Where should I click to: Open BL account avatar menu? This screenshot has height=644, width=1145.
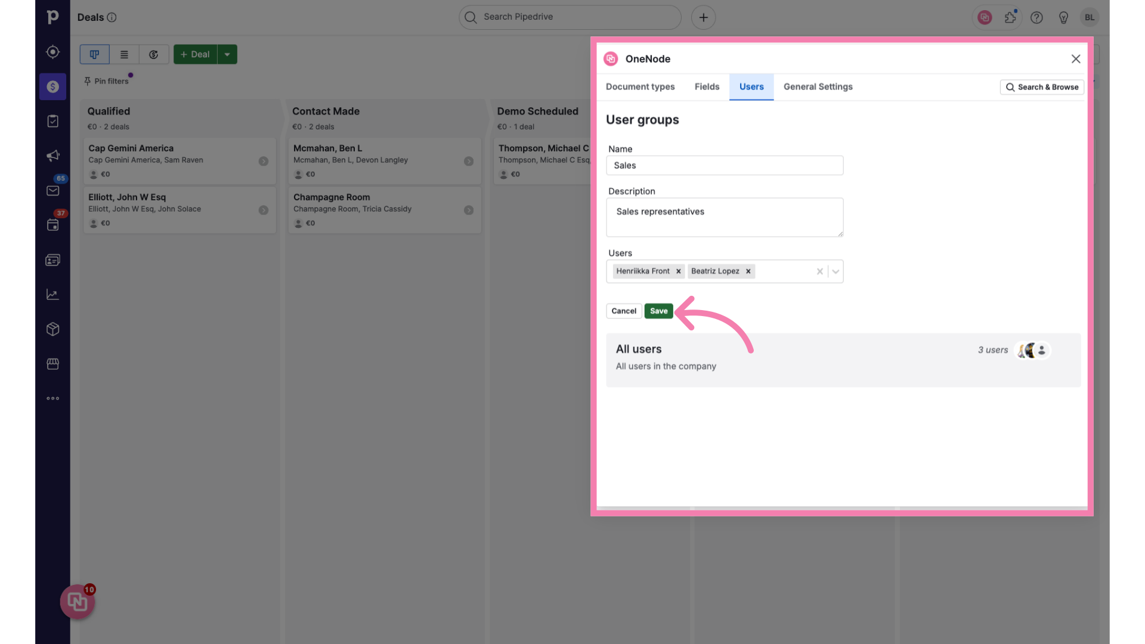(1090, 17)
